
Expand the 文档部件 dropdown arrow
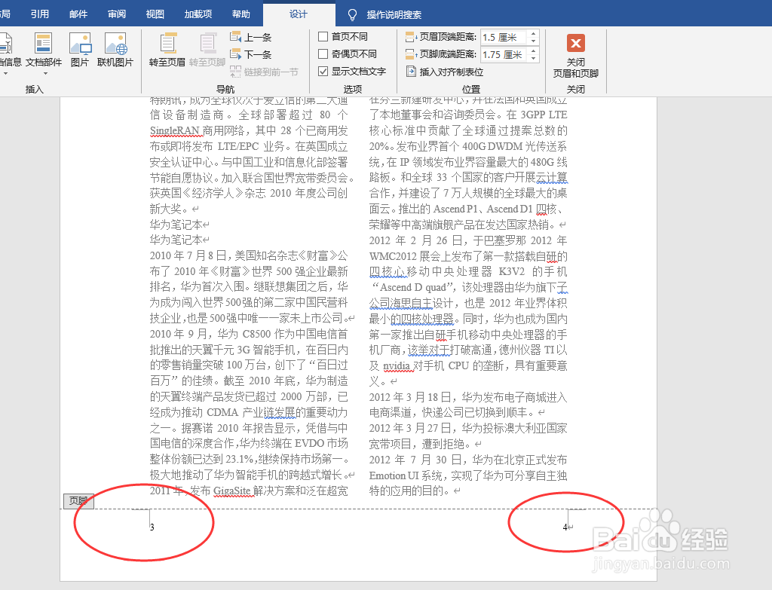tap(45, 73)
